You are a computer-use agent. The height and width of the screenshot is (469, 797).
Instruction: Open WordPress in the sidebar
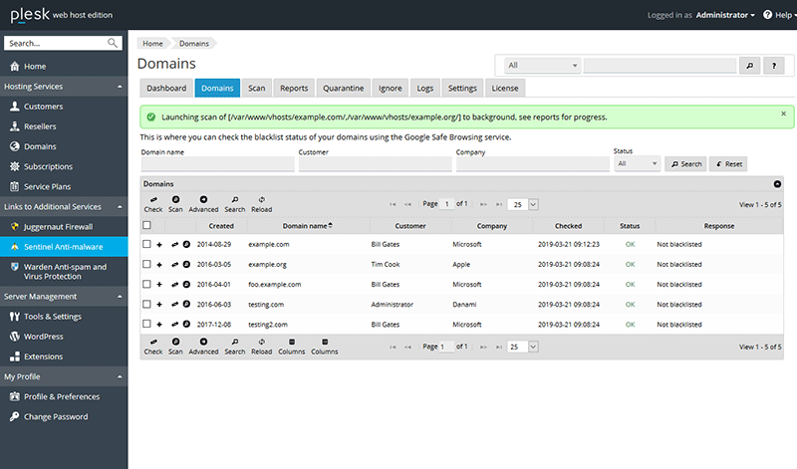tap(43, 337)
